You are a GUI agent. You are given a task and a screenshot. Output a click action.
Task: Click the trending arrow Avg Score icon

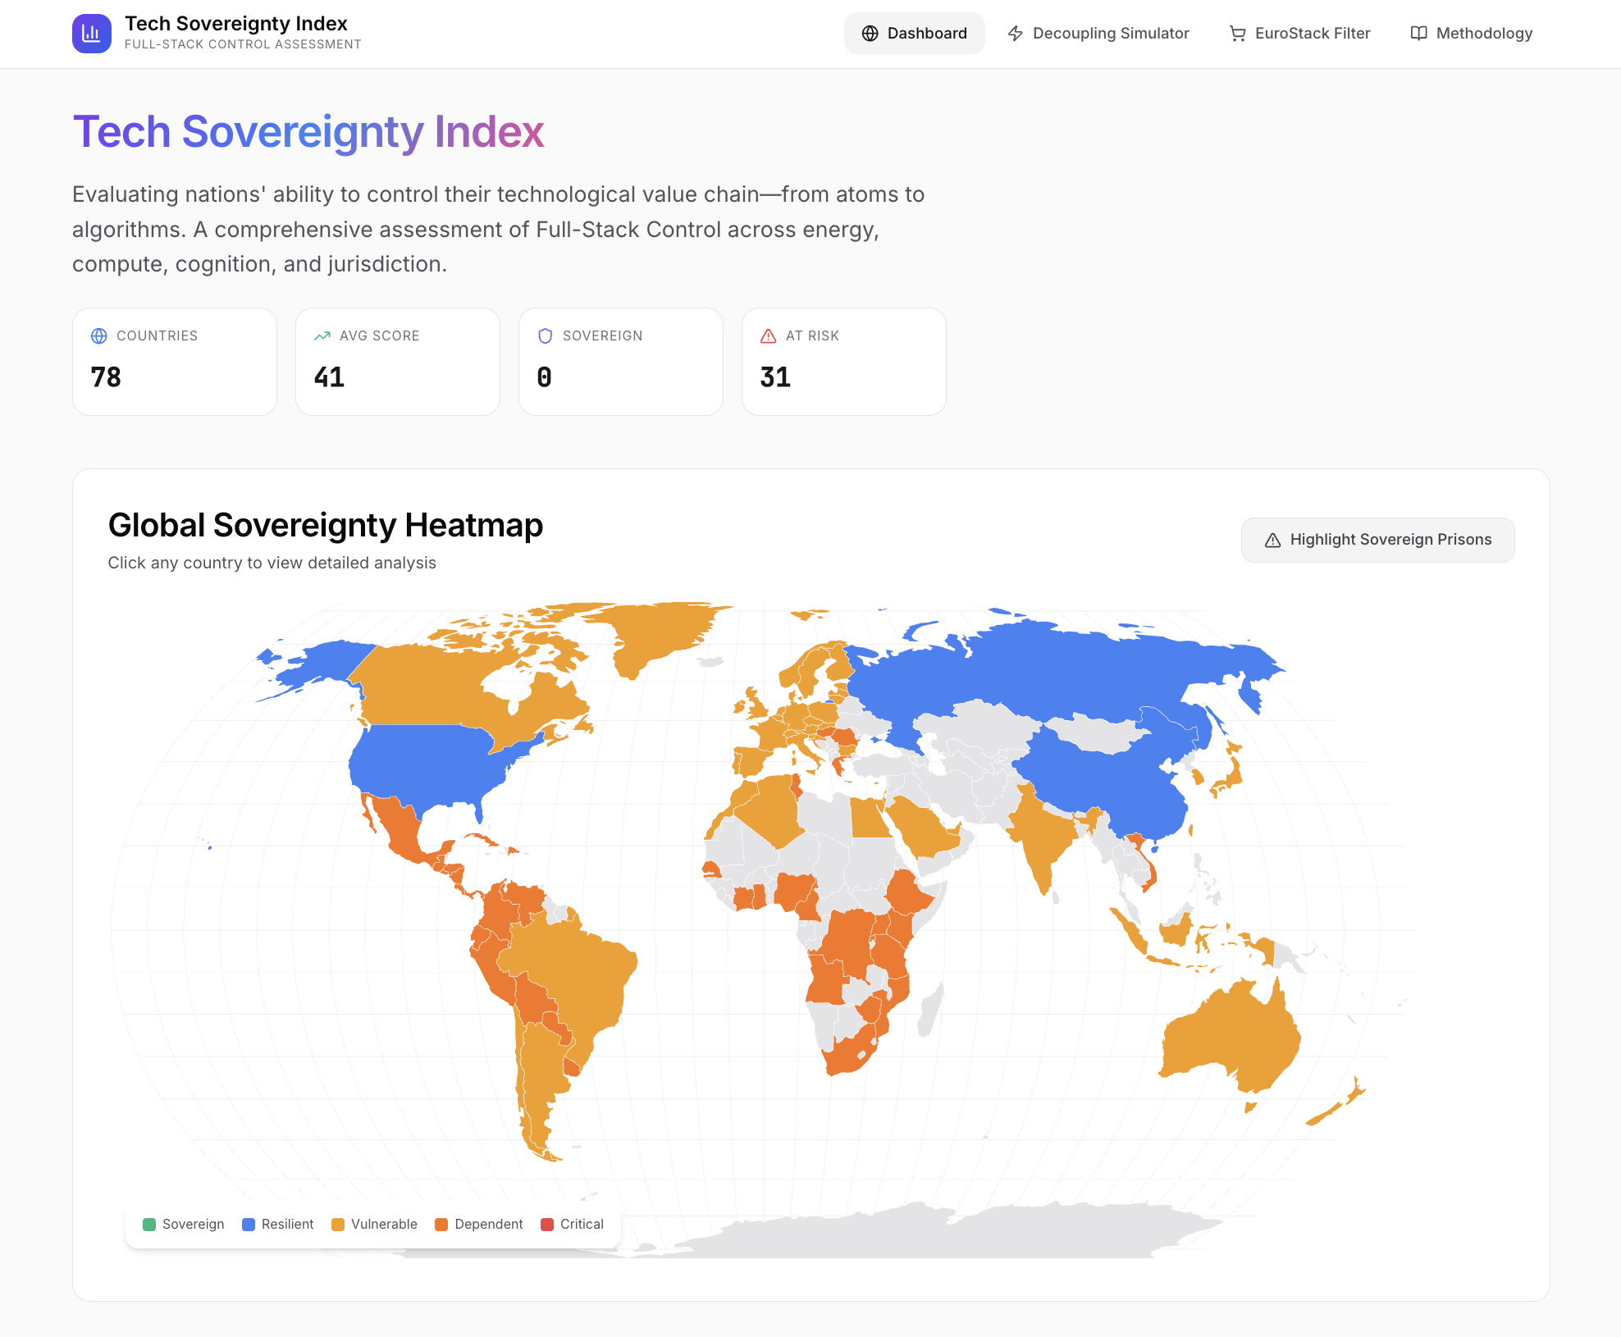(322, 335)
